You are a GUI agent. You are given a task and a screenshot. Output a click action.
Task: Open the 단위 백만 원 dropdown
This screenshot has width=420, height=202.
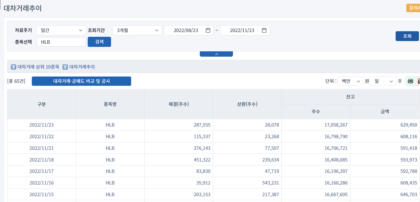351,81
